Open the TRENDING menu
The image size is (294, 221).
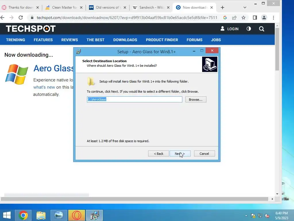point(16,40)
